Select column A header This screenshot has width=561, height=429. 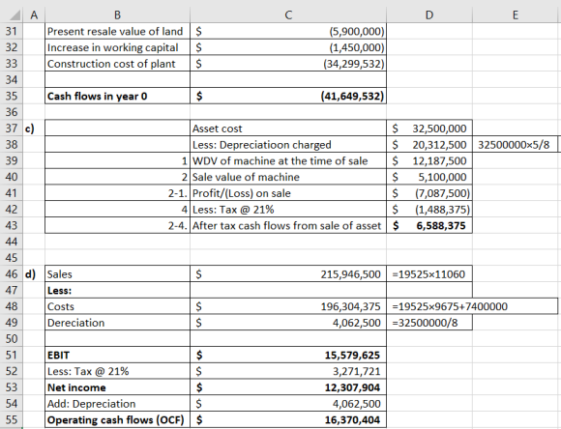(34, 15)
